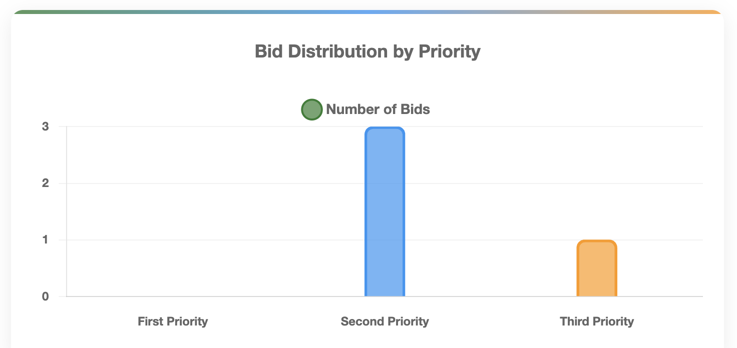Click the 'Number of Bids' legend text
The image size is (737, 348).
point(378,109)
